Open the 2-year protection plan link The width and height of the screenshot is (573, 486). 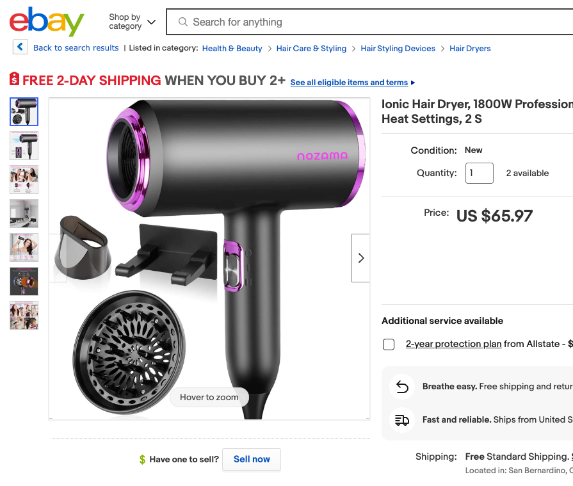pyautogui.click(x=453, y=344)
